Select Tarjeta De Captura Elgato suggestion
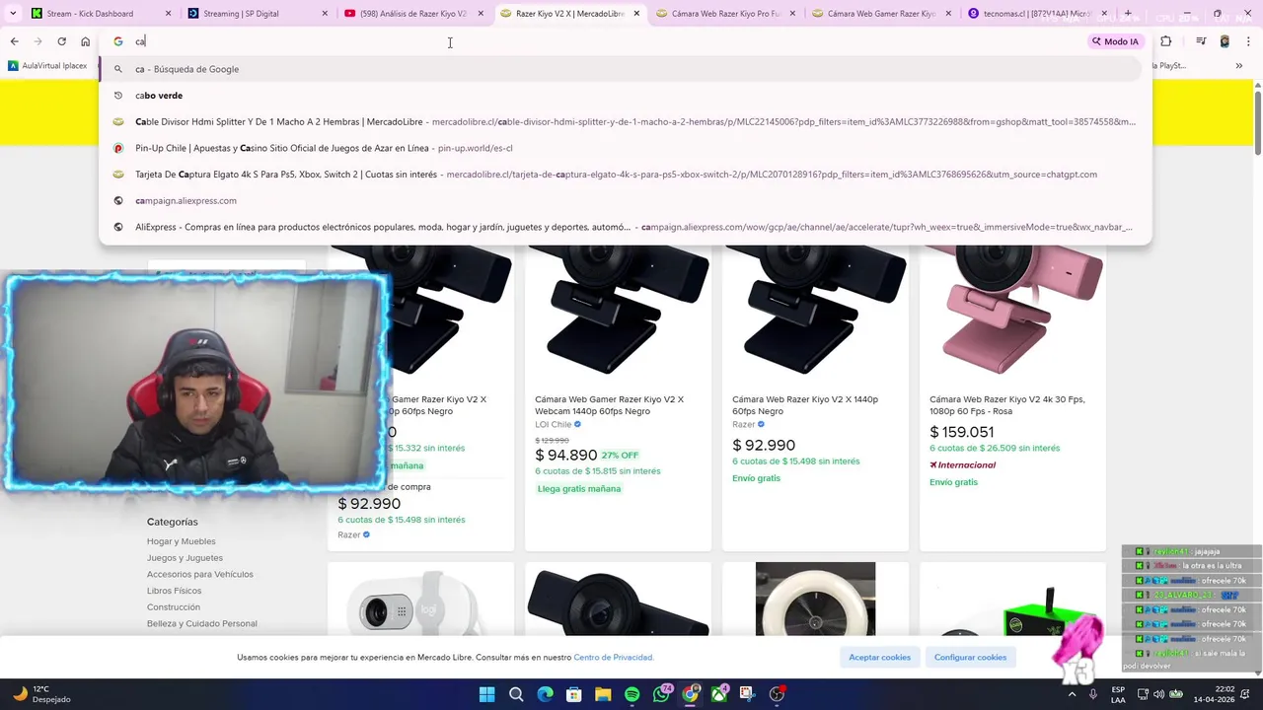The height and width of the screenshot is (710, 1263). [622, 175]
